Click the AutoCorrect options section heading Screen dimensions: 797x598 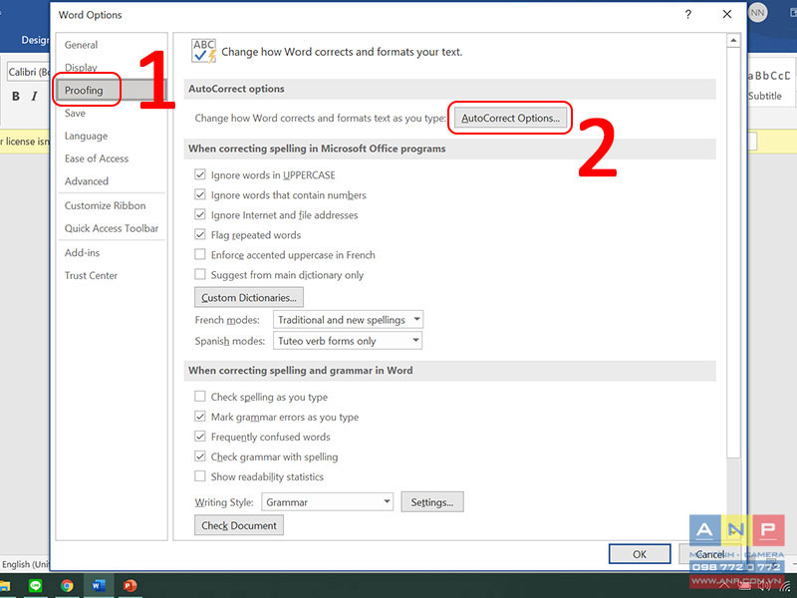tap(236, 89)
